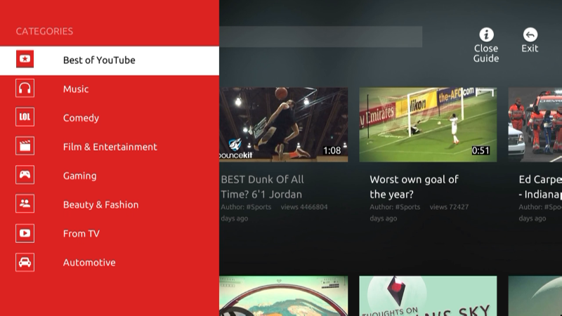Play the soccer own goal video thumbnail
The width and height of the screenshot is (562, 316).
(428, 125)
